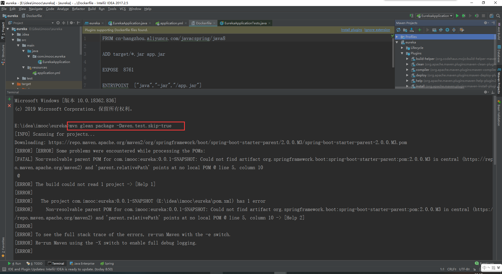Close the terminal session with red X
Screen dimensions: 502x274
click(9, 106)
